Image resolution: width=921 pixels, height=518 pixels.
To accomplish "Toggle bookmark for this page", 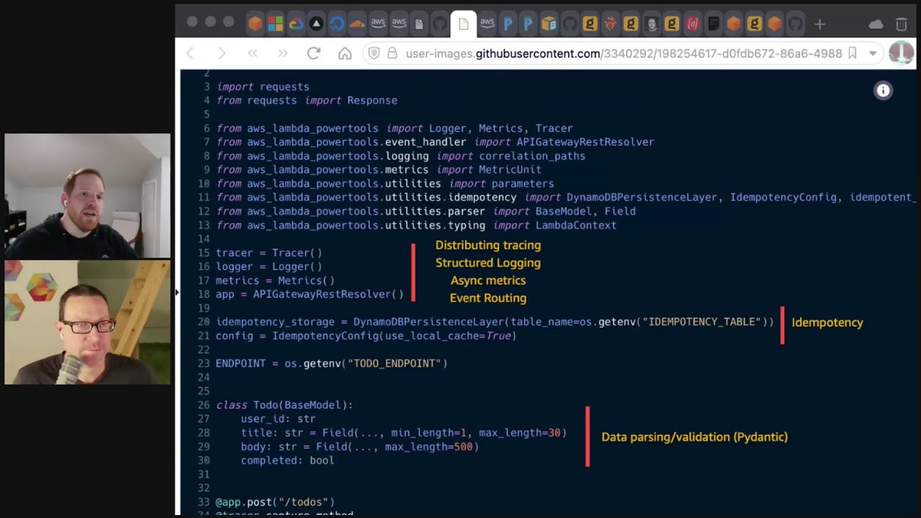I will click(x=853, y=53).
